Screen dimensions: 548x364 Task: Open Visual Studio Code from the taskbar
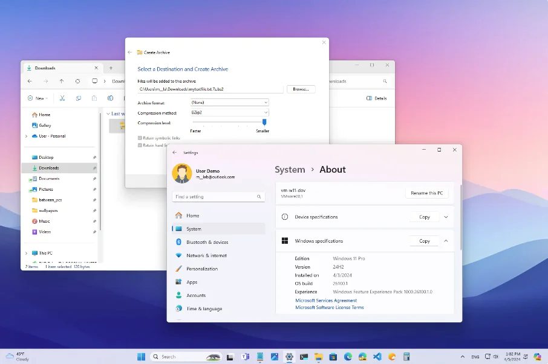(376, 356)
